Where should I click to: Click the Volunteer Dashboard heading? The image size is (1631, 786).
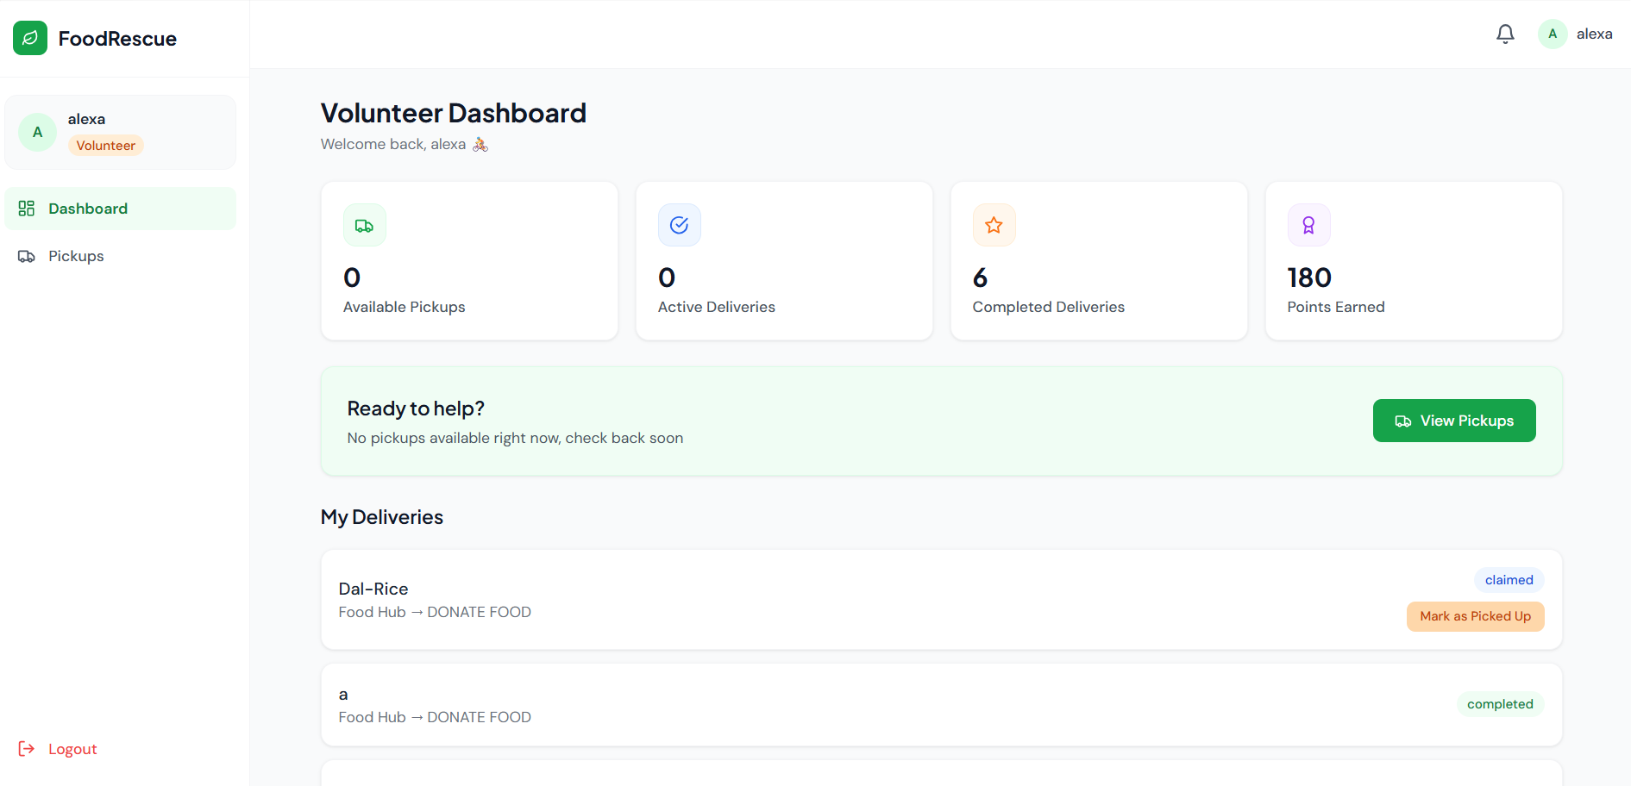click(x=454, y=113)
